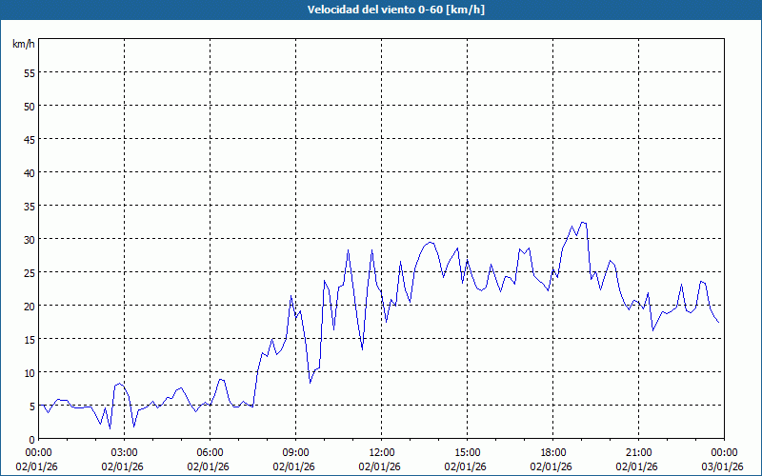Click the 55 y-axis tick label
The width and height of the screenshot is (762, 476).
(29, 72)
